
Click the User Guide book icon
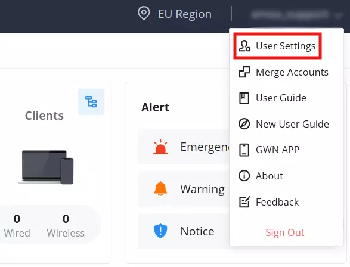[244, 98]
